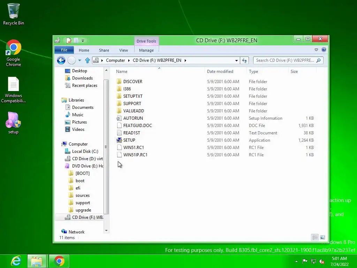357x268 pixels.
Task: Open the Manage ribbon tab
Action: pyautogui.click(x=146, y=50)
